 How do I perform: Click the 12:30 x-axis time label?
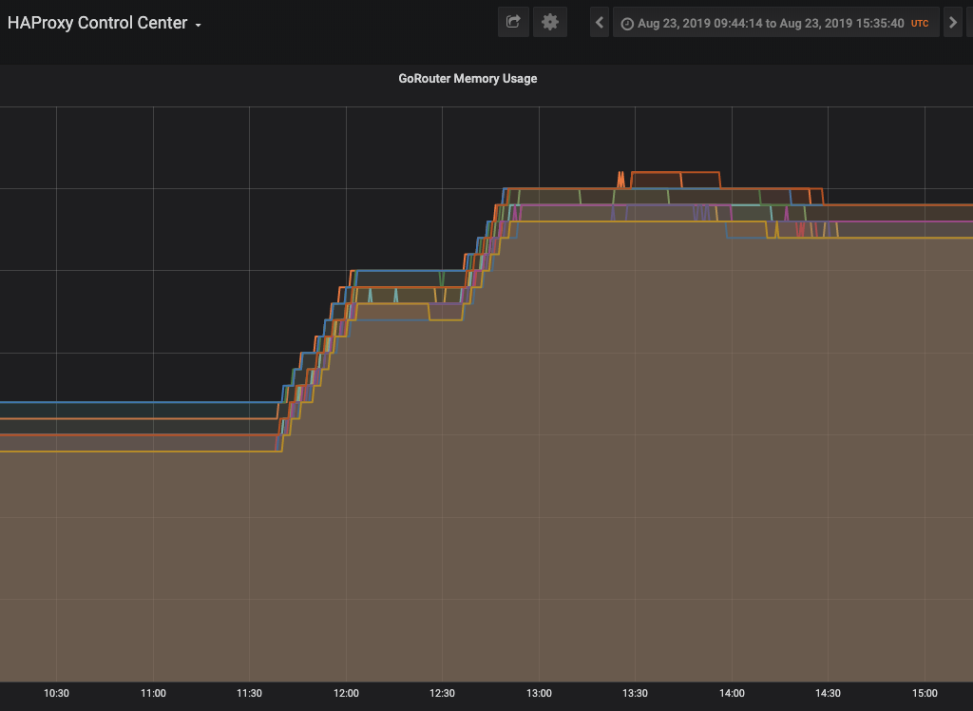(442, 693)
